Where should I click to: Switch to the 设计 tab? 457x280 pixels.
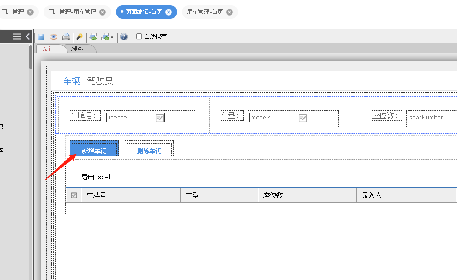tap(48, 49)
